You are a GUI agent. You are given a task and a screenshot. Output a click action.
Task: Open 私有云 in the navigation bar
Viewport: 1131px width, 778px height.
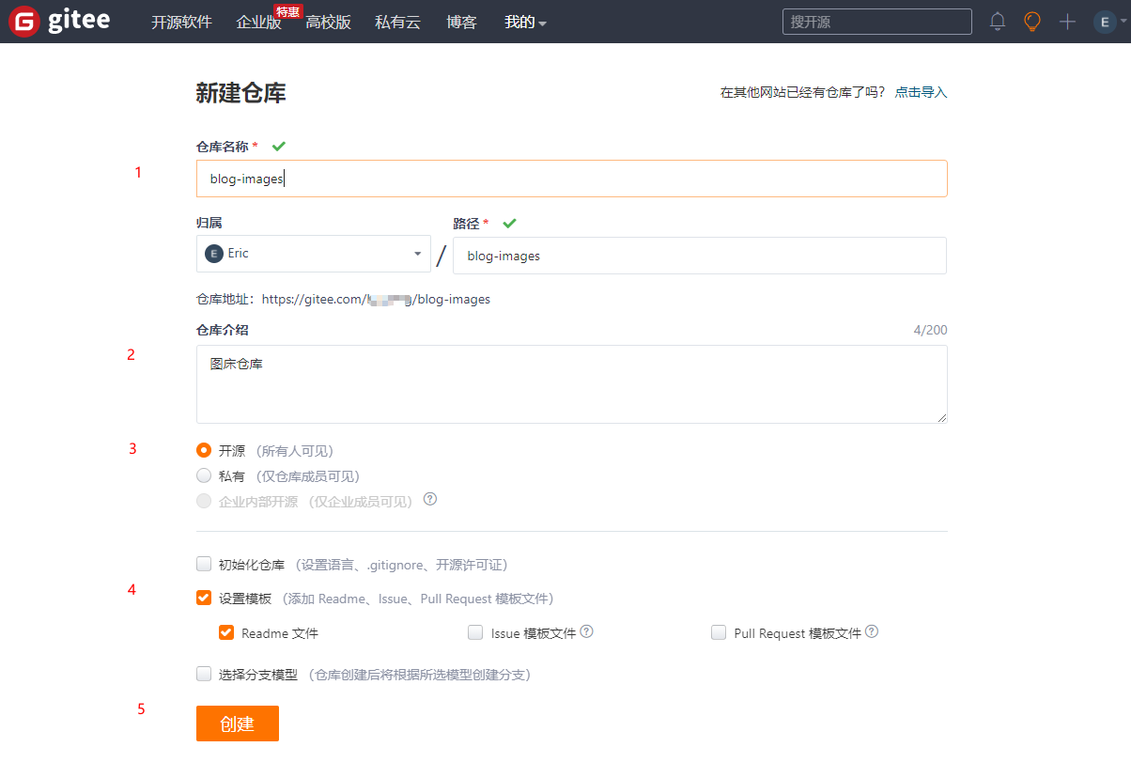(397, 23)
